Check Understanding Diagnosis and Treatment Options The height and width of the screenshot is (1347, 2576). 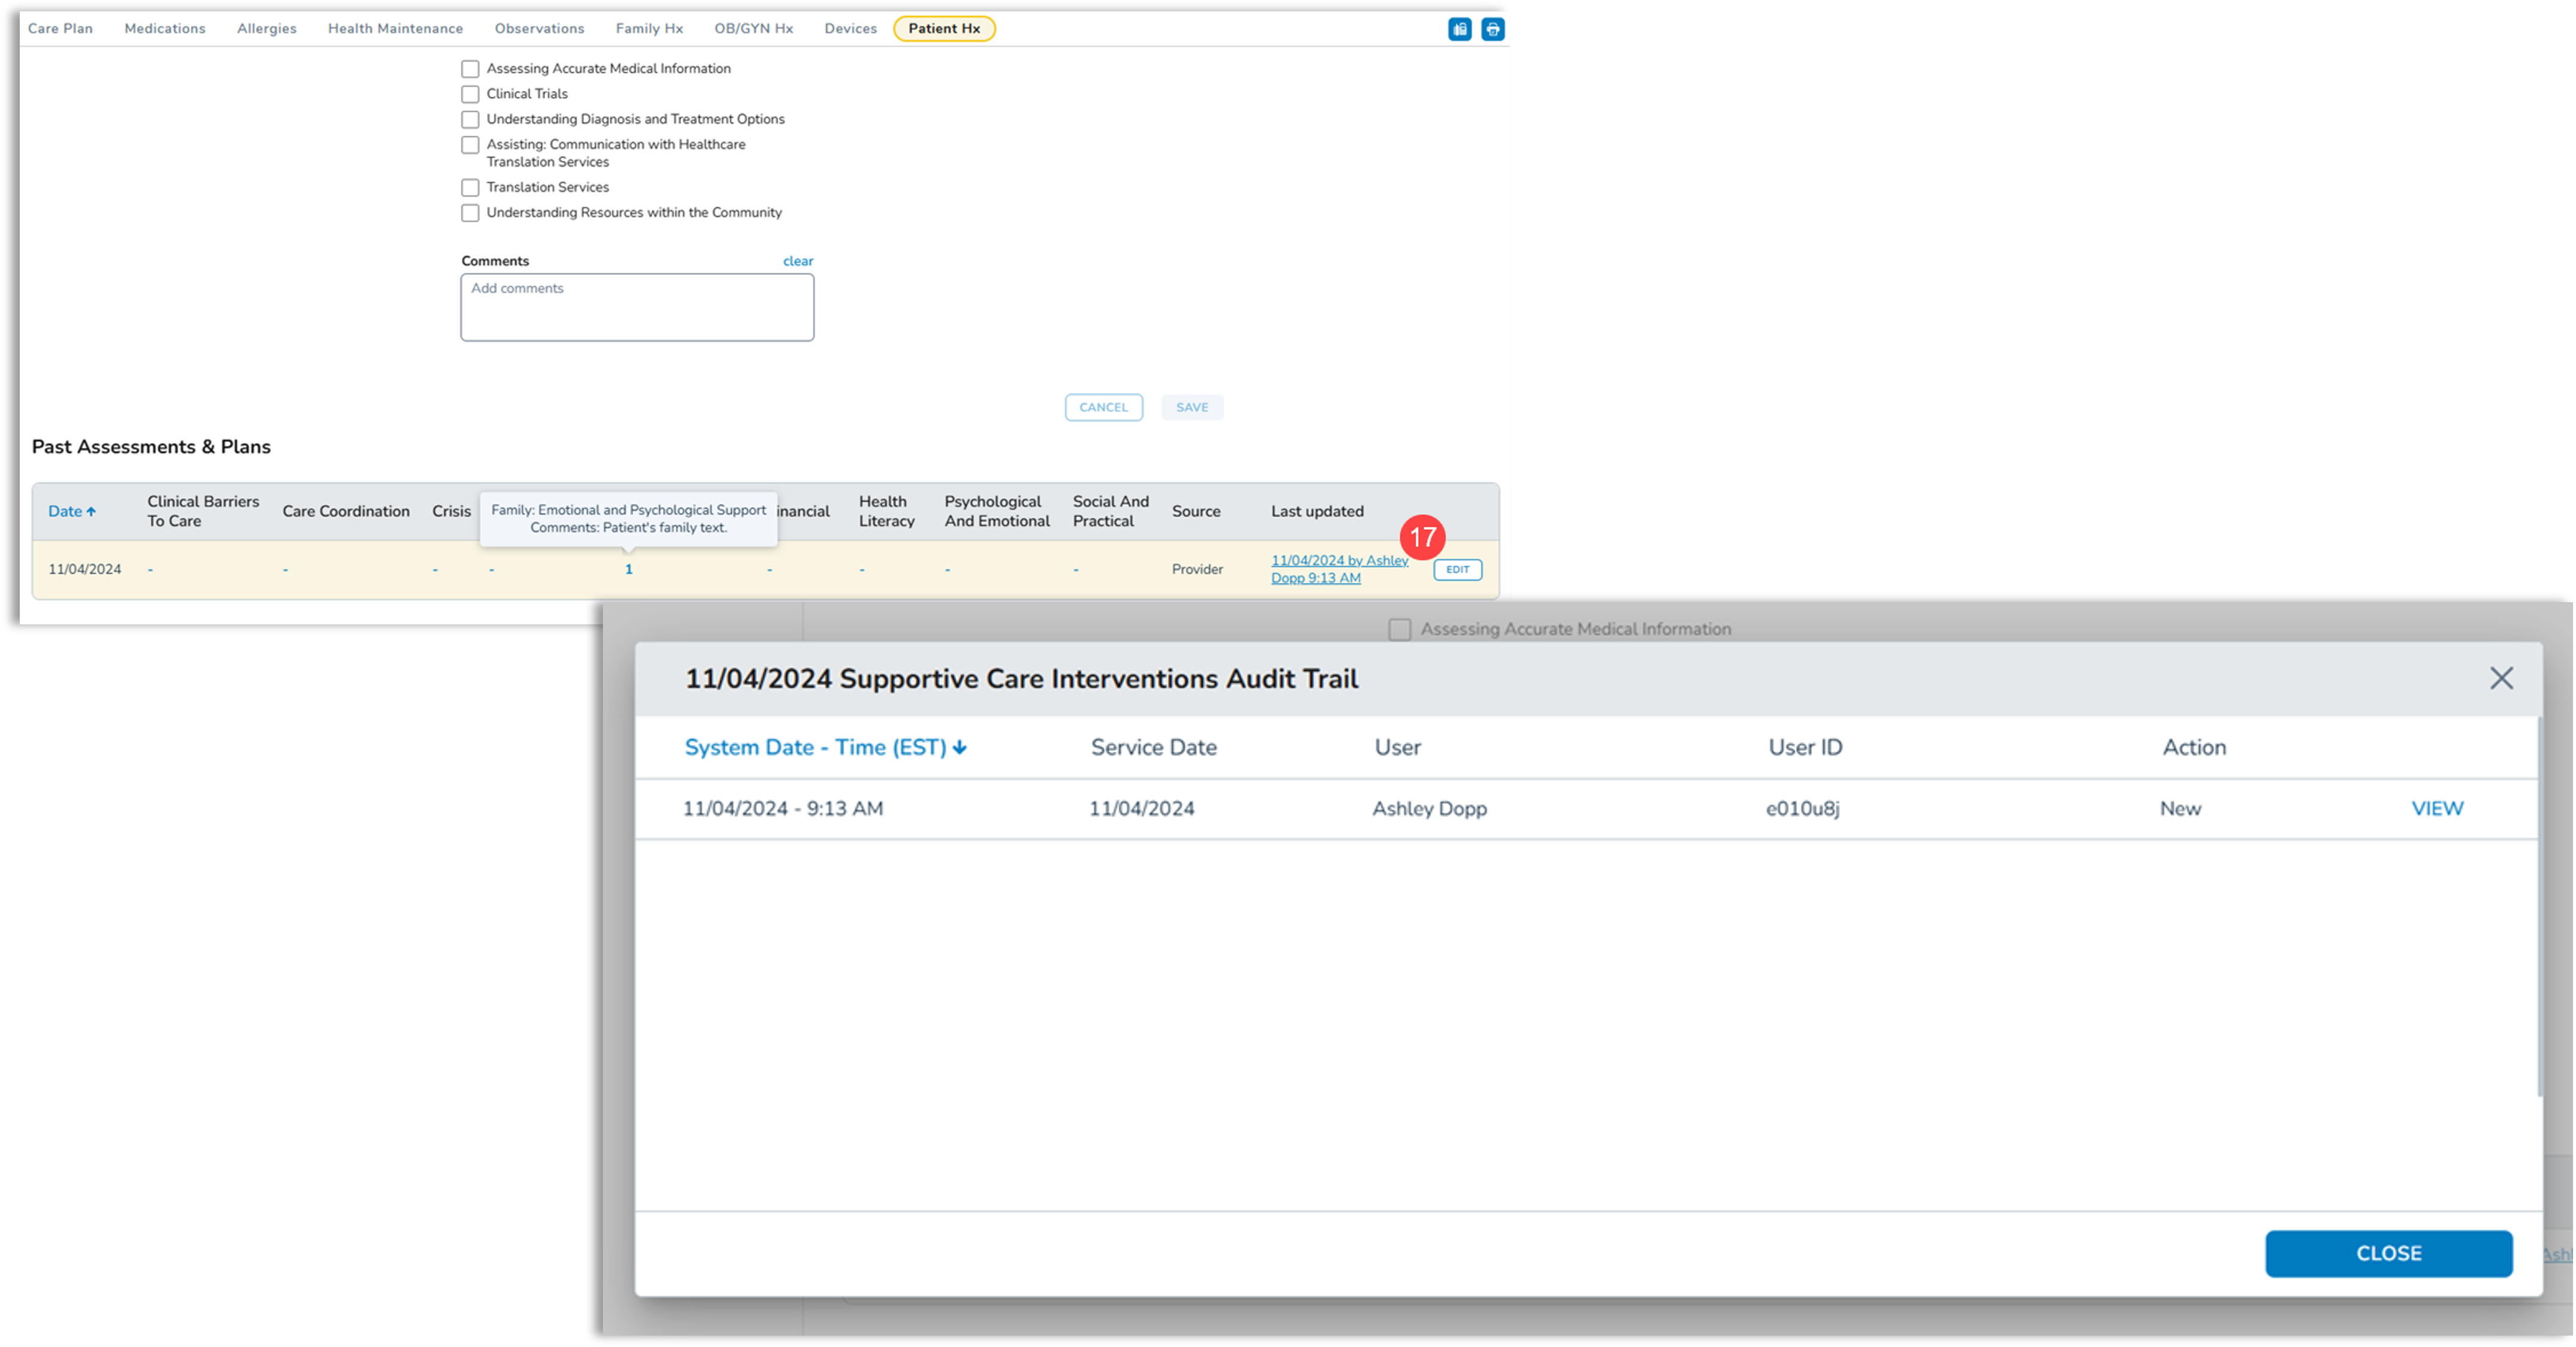(470, 120)
